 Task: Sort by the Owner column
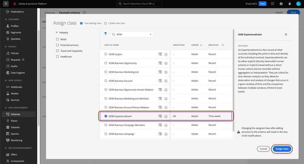pyautogui.click(x=196, y=45)
